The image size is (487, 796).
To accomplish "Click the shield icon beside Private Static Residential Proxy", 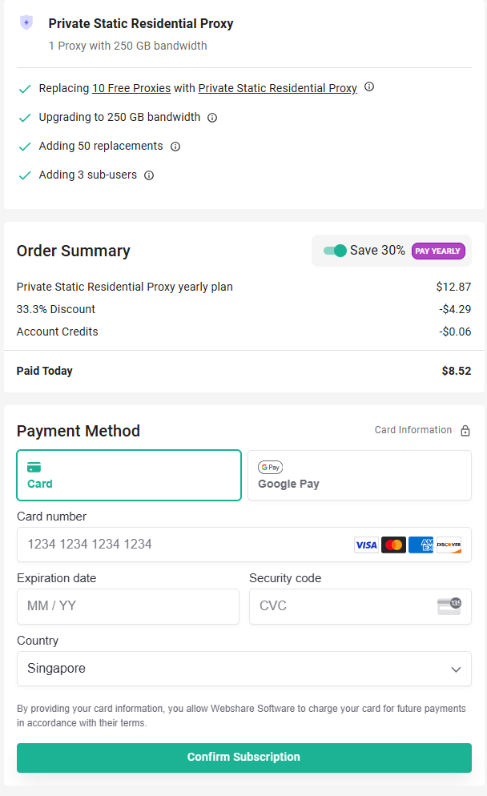I will point(26,23).
